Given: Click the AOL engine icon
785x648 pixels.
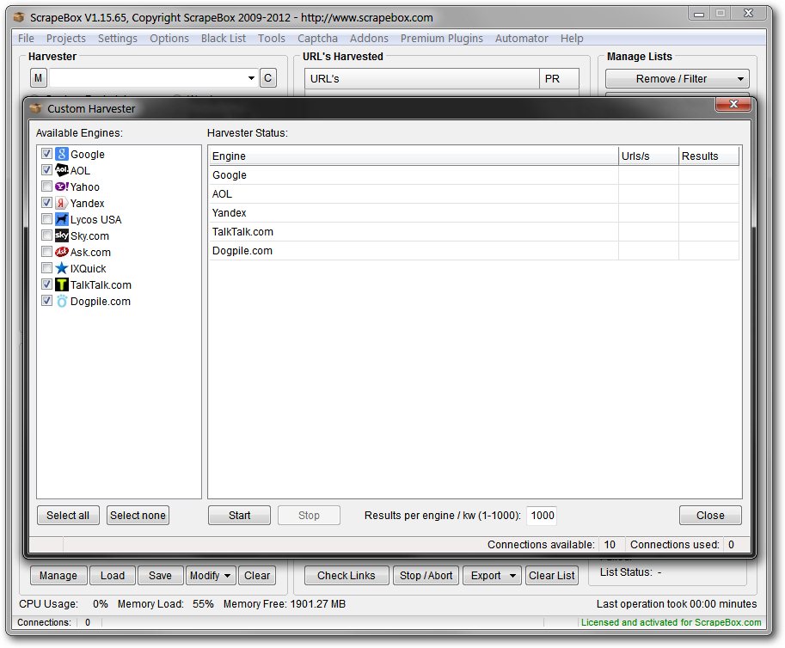Looking at the screenshot, I should click(62, 171).
